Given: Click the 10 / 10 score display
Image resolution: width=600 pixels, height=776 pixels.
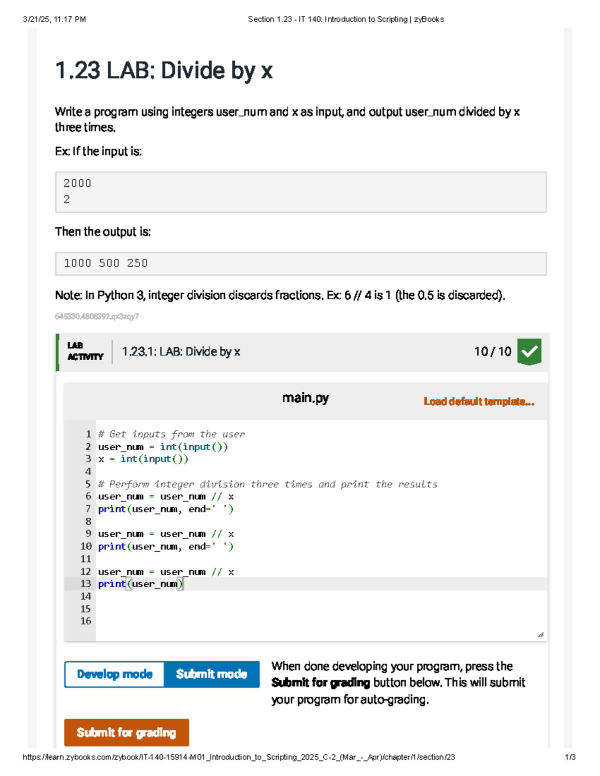Looking at the screenshot, I should pos(492,352).
